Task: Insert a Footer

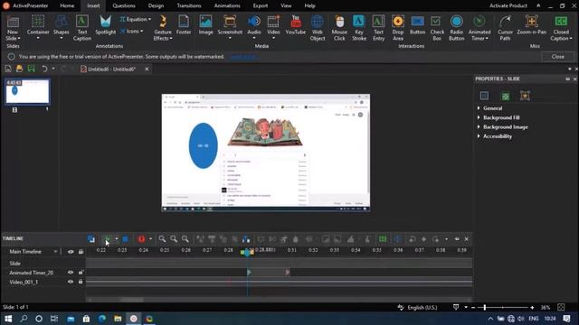Action: pos(184,25)
